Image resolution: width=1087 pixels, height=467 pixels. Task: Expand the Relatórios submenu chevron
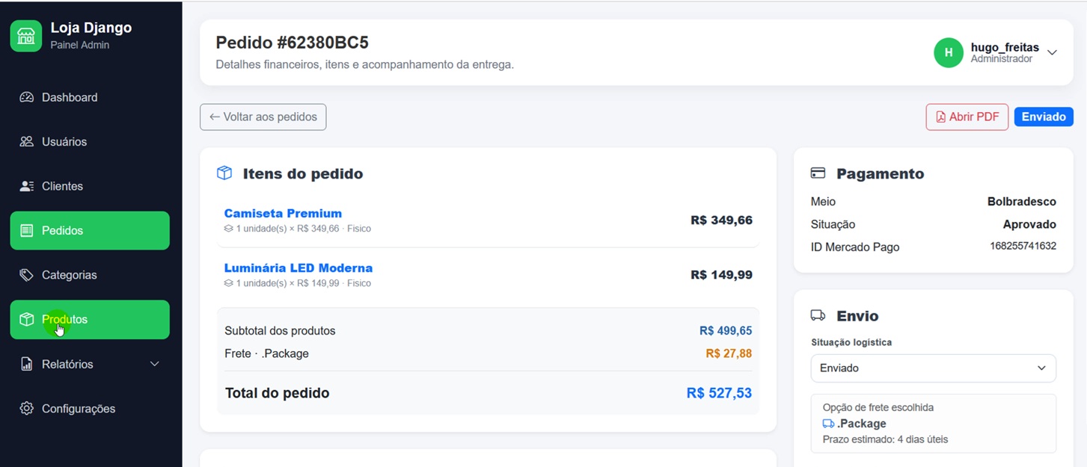[155, 364]
